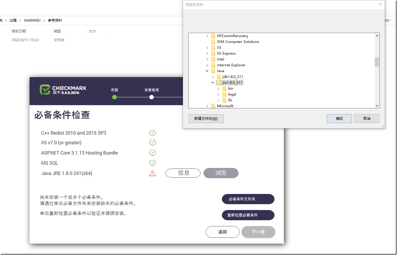Click 文件夹 type cell in Explorer
Image resolution: width=397 pixels, height=255 pixels.
tap(59, 40)
